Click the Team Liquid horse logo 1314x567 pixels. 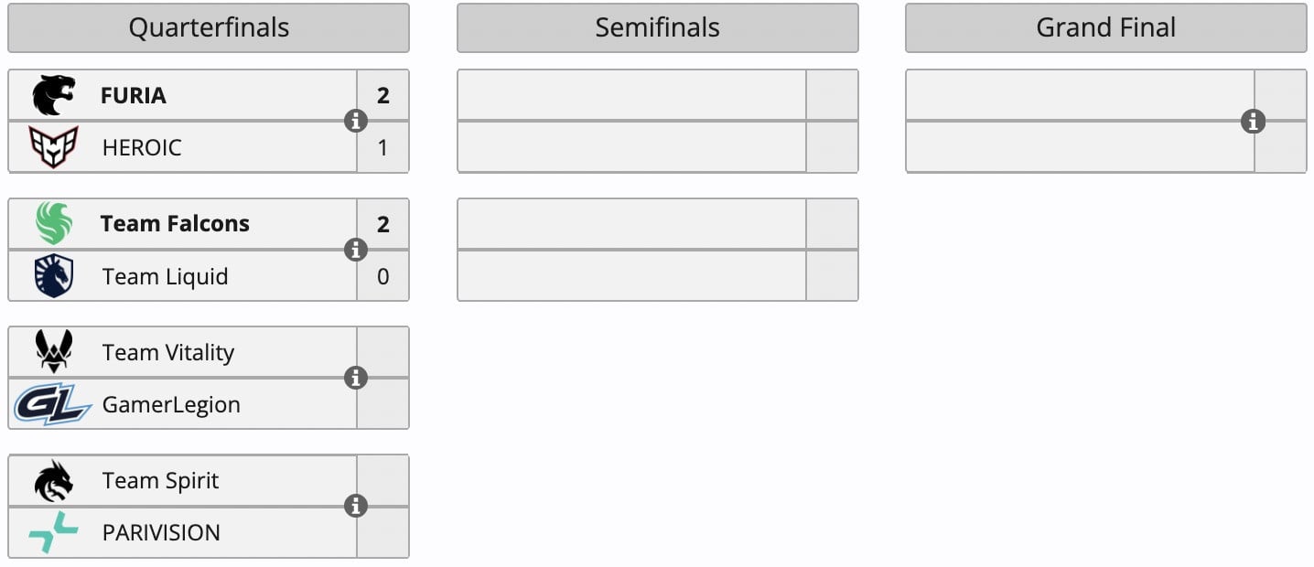pos(53,276)
